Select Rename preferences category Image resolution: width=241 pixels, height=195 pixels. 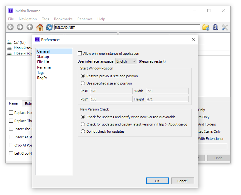54,67
